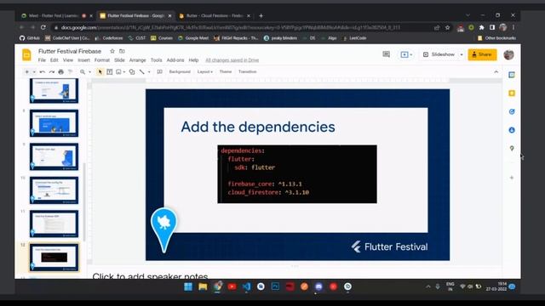This screenshot has width=545, height=306.
Task: Open the Calendar side panel icon
Action: point(512,75)
